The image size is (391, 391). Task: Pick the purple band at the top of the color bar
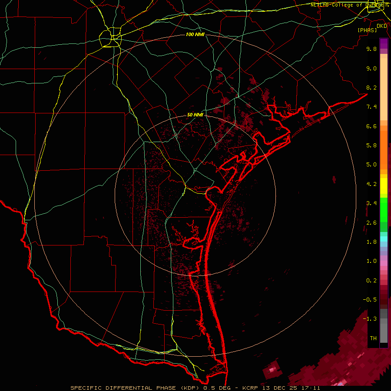384,43
